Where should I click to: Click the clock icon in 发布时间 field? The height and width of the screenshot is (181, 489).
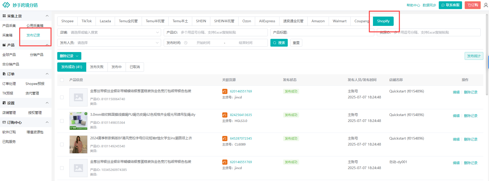(186, 43)
